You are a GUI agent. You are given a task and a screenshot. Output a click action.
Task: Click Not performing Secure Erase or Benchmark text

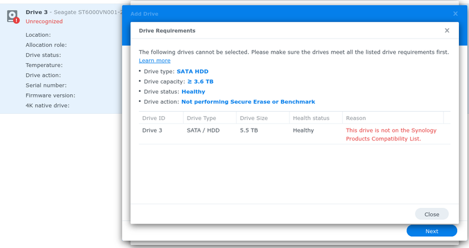[248, 102]
